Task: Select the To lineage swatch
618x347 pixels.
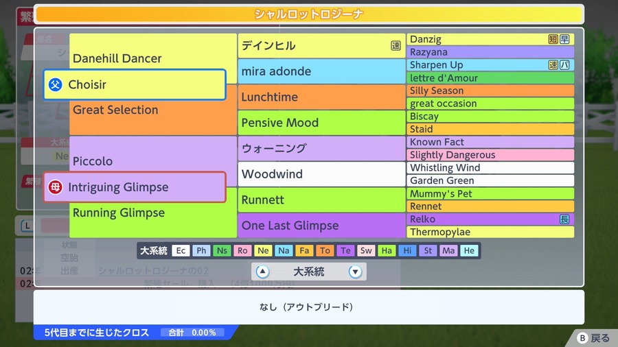Action: click(325, 250)
